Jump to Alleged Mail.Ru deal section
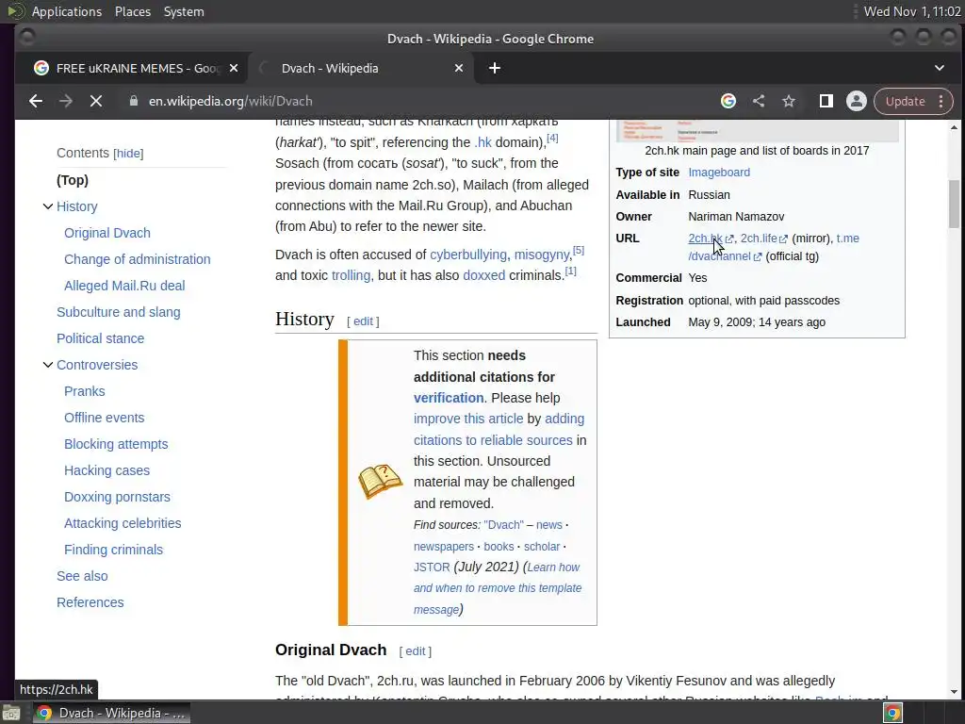The width and height of the screenshot is (965, 724). (x=124, y=286)
